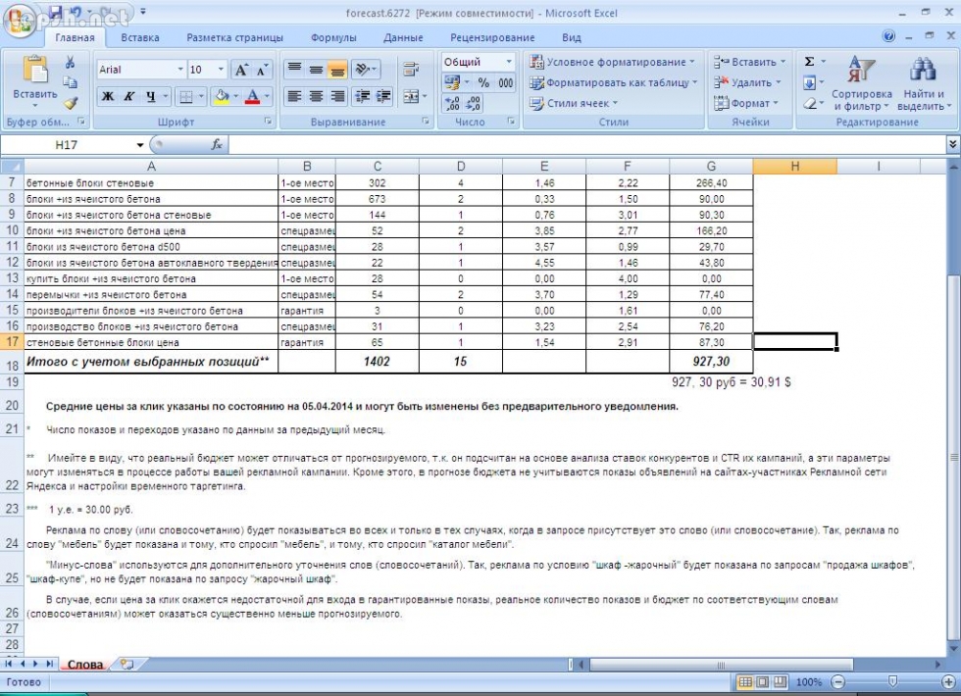Click the Increase Font Size icon
The image size is (961, 696).
coord(241,70)
